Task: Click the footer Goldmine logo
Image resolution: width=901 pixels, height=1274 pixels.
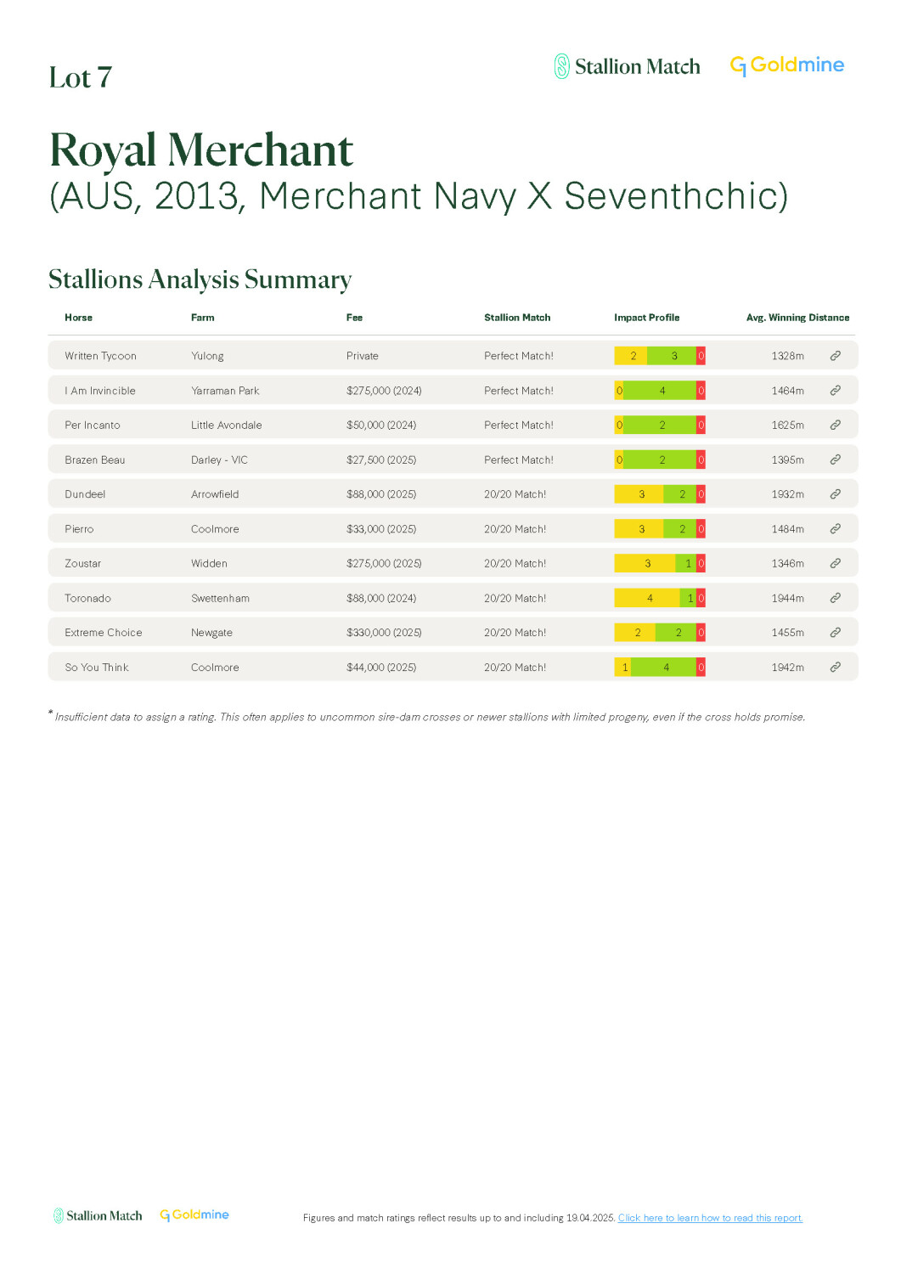Action: [194, 1215]
